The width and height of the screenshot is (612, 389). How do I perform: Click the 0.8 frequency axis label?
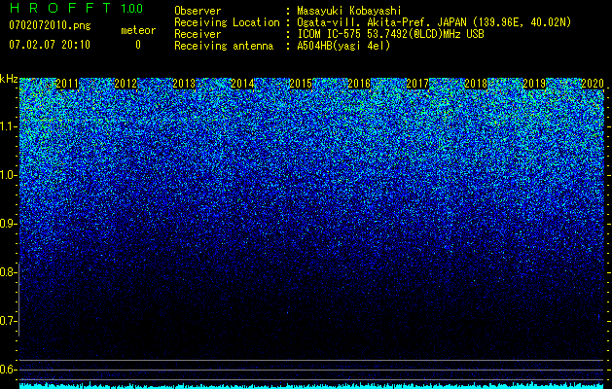[x=8, y=272]
